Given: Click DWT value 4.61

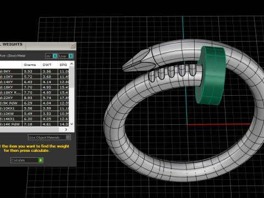Looking at the screenshot, I should pyautogui.click(x=47, y=124).
